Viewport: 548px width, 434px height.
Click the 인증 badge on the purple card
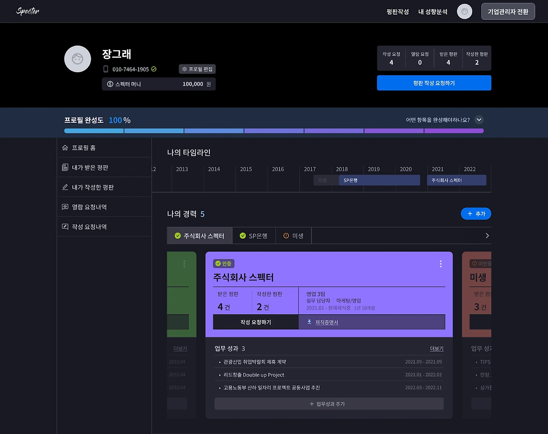coord(224,264)
